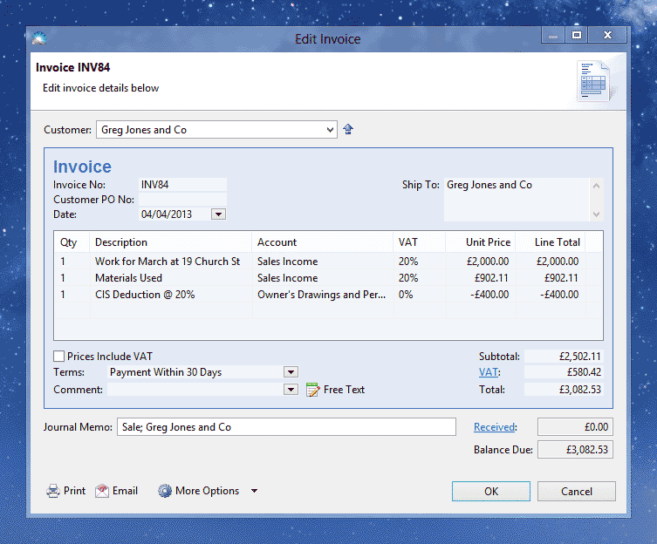657x544 pixels.
Task: Open the Date picker dropdown
Action: [x=218, y=214]
